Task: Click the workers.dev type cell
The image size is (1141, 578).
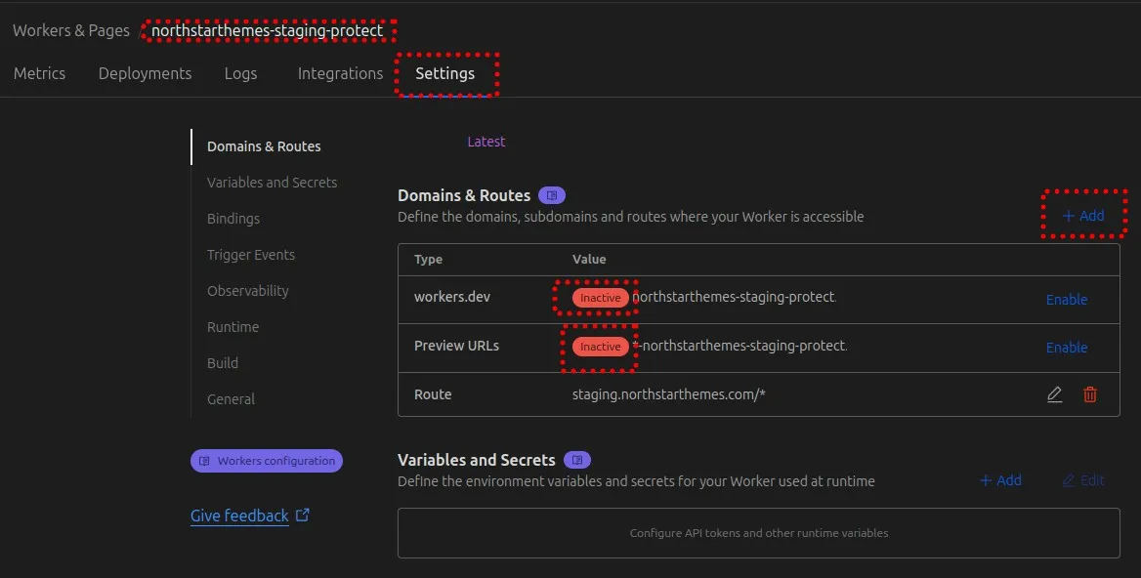Action: (x=452, y=297)
